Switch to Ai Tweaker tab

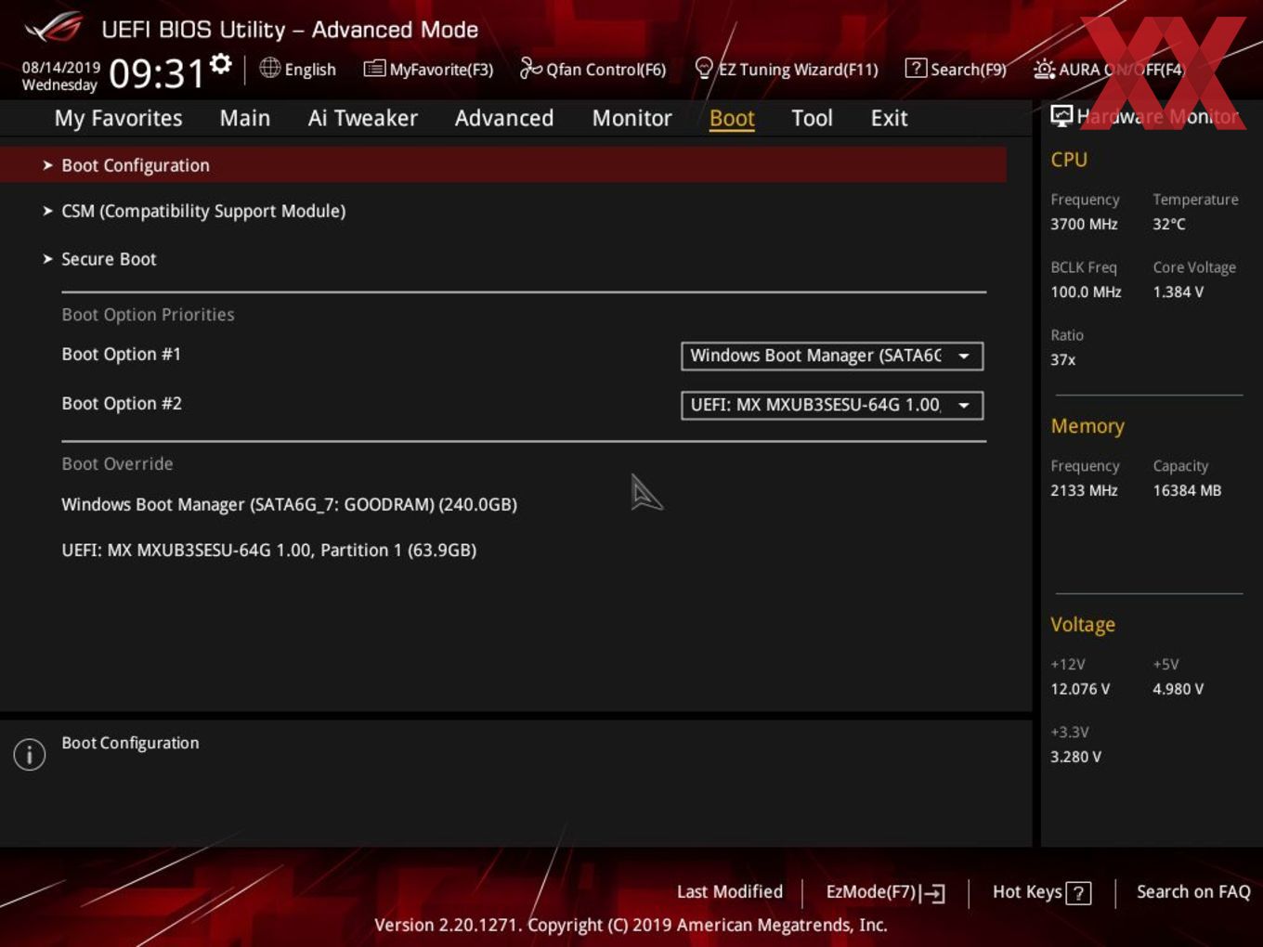[362, 118]
